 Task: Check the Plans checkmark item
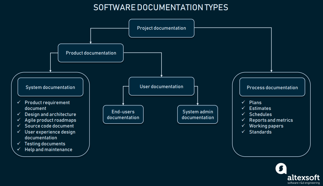coord(255,103)
